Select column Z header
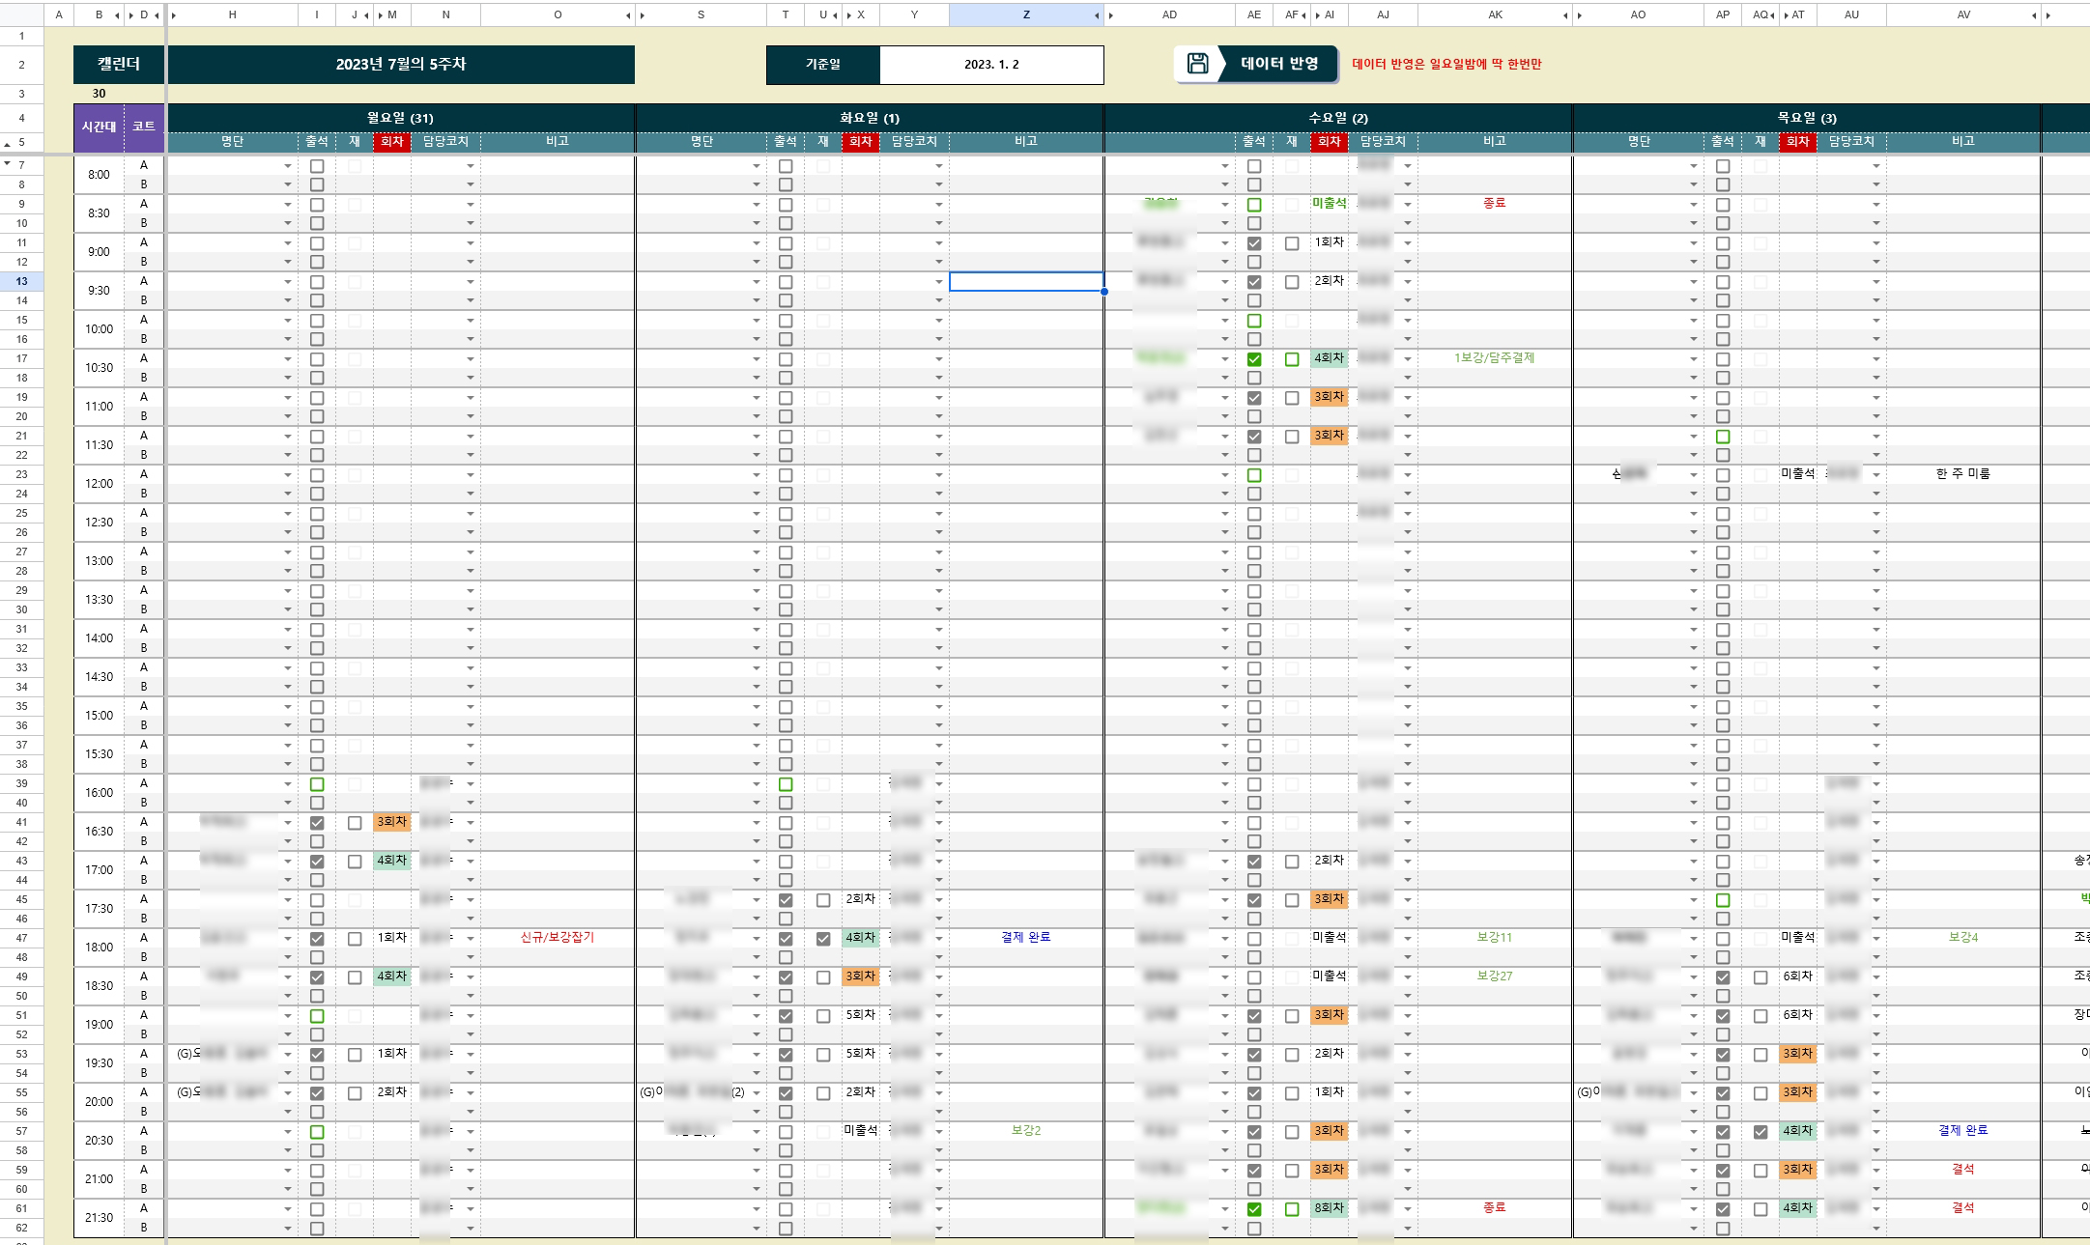Image resolution: width=2090 pixels, height=1245 pixels. 1026,15
